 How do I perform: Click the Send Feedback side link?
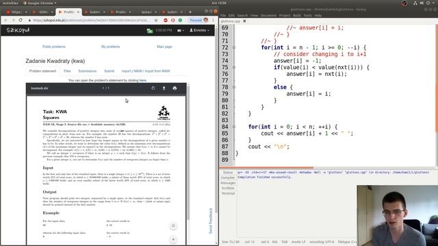click(211, 221)
